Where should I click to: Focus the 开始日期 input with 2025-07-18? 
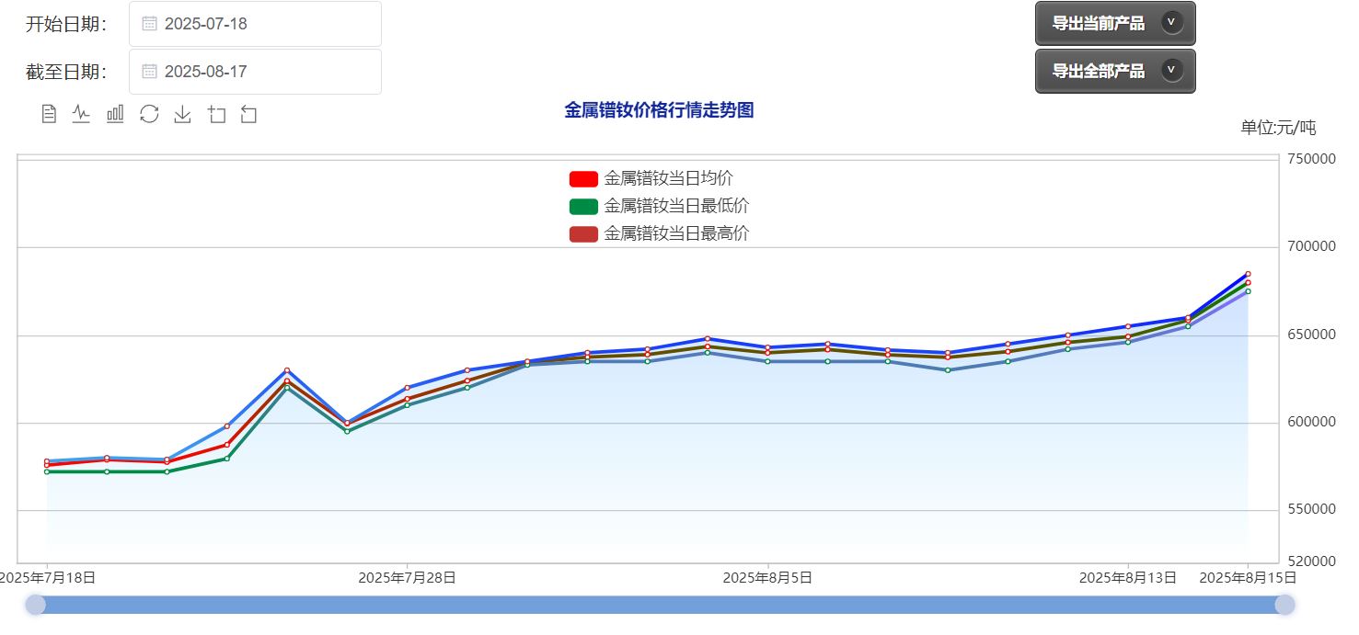[x=255, y=24]
